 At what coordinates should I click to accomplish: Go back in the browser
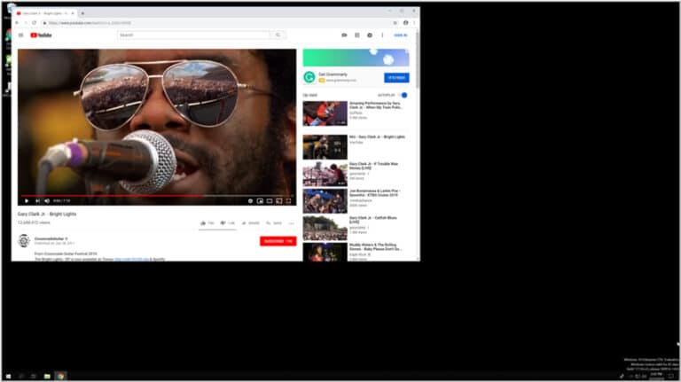[17, 22]
